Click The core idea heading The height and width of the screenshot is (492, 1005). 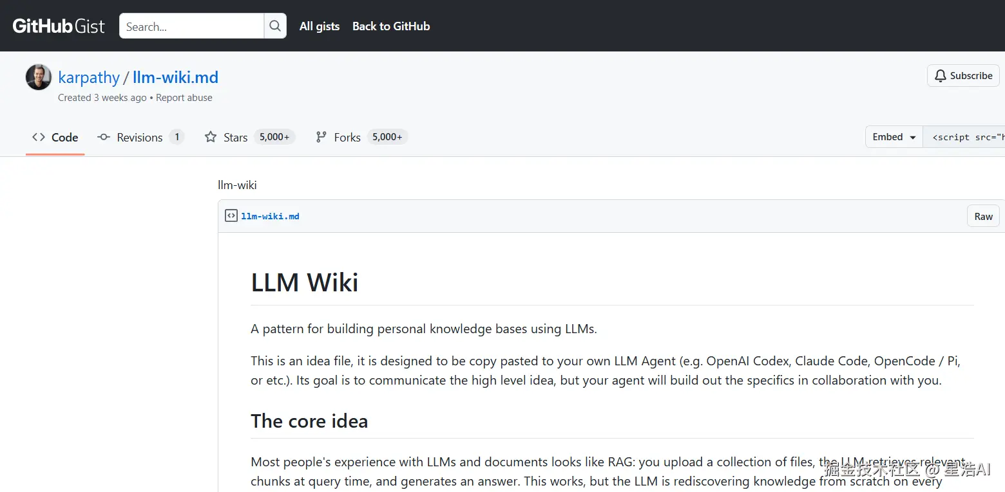click(309, 421)
